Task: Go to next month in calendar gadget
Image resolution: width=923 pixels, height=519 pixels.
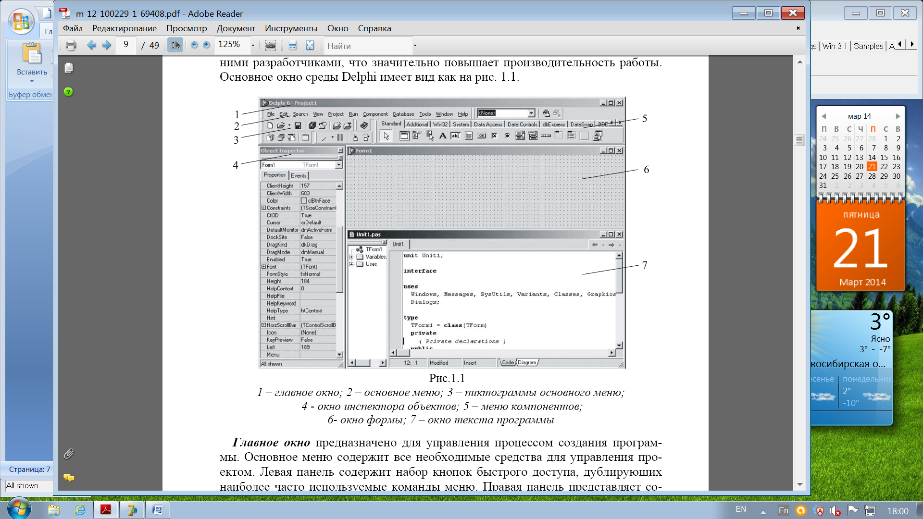Action: [898, 116]
